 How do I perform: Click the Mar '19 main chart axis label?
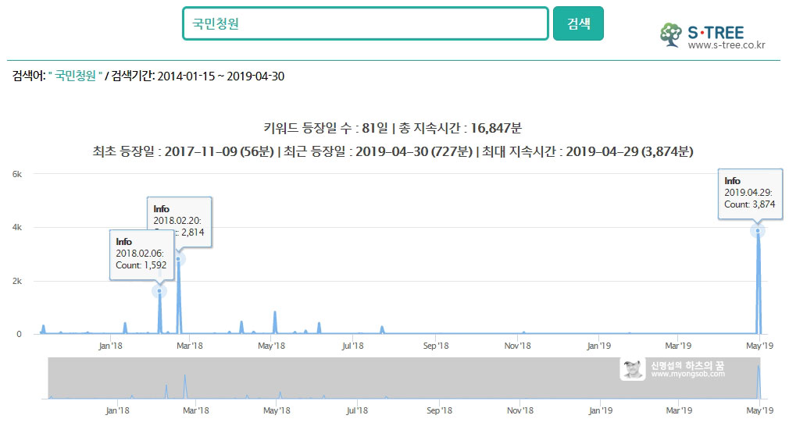click(678, 346)
